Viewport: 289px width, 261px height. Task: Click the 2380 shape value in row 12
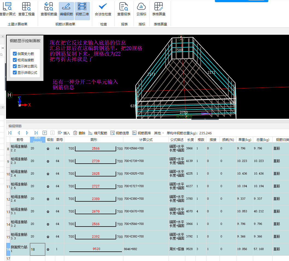tap(96, 199)
